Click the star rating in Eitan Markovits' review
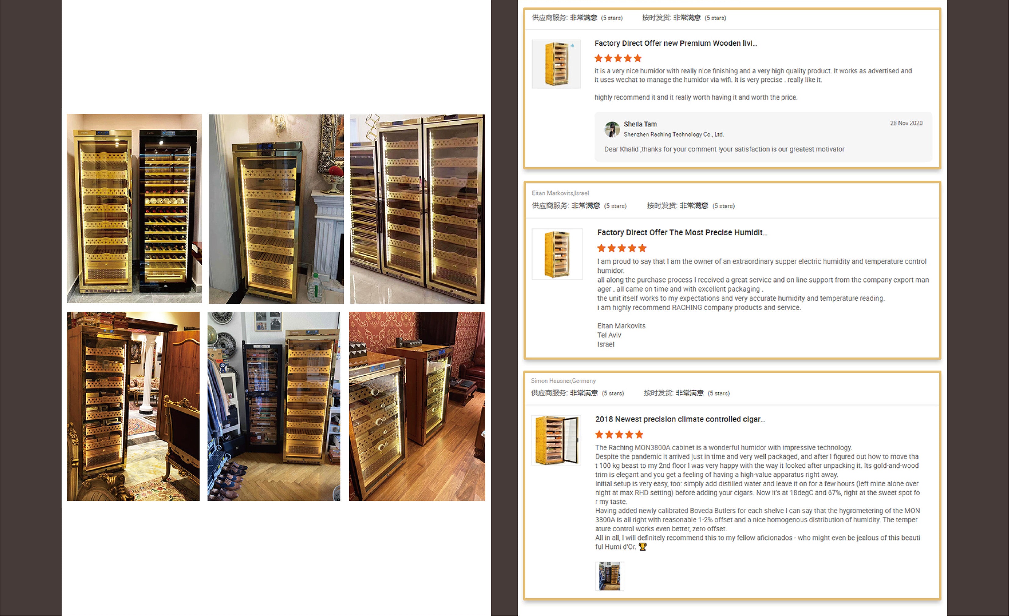Screen dimensions: 1009x616 pyautogui.click(x=622, y=248)
